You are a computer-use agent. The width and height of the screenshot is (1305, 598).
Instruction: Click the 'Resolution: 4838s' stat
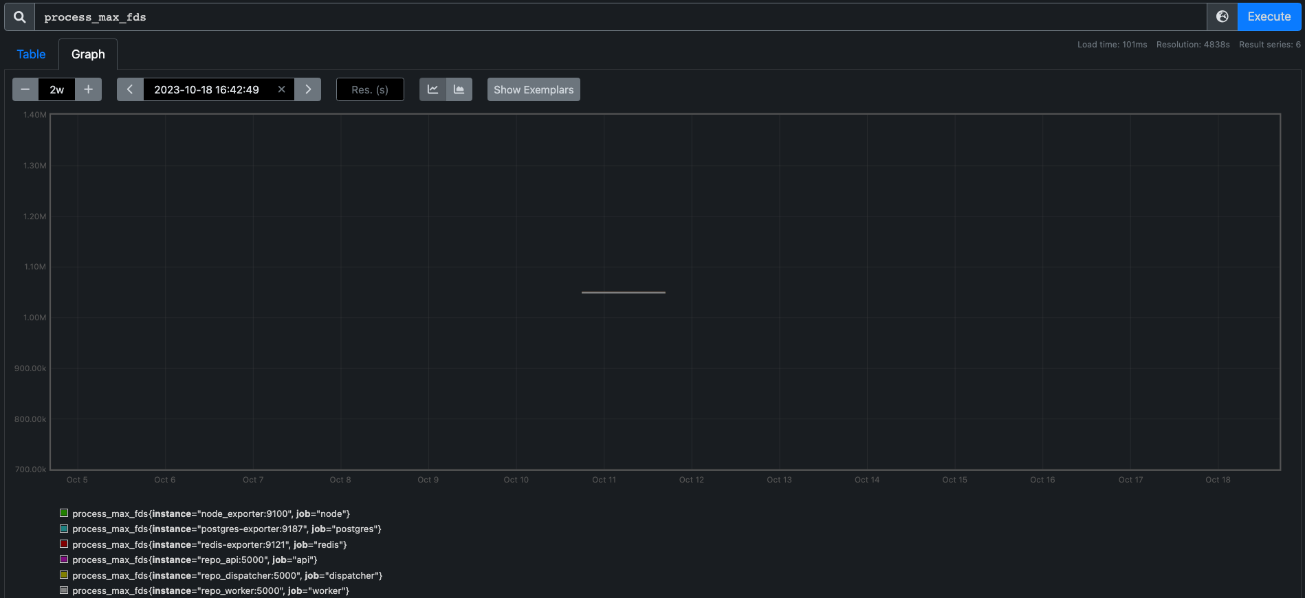pyautogui.click(x=1193, y=45)
